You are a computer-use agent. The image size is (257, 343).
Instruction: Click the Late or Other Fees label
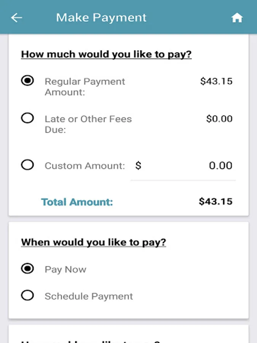click(x=88, y=124)
